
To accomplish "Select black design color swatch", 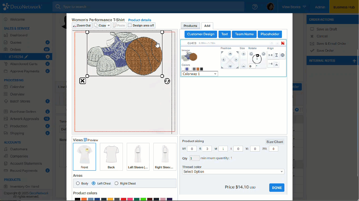I will [x=201, y=69].
